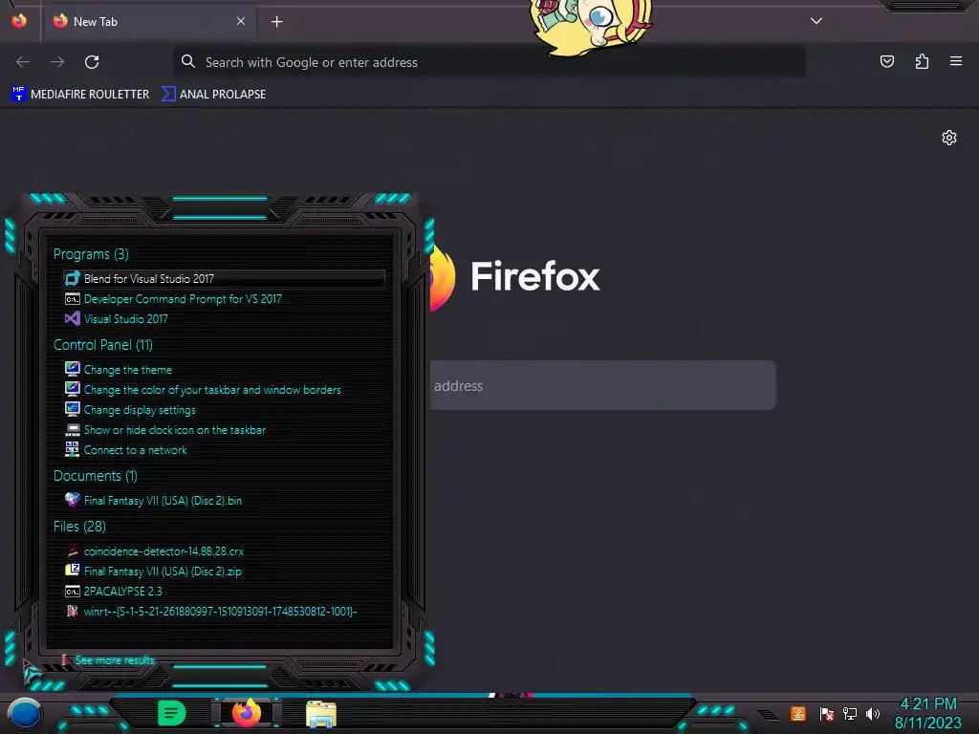Click the Firefox taskbar icon
The height and width of the screenshot is (734, 979).
pyautogui.click(x=247, y=713)
